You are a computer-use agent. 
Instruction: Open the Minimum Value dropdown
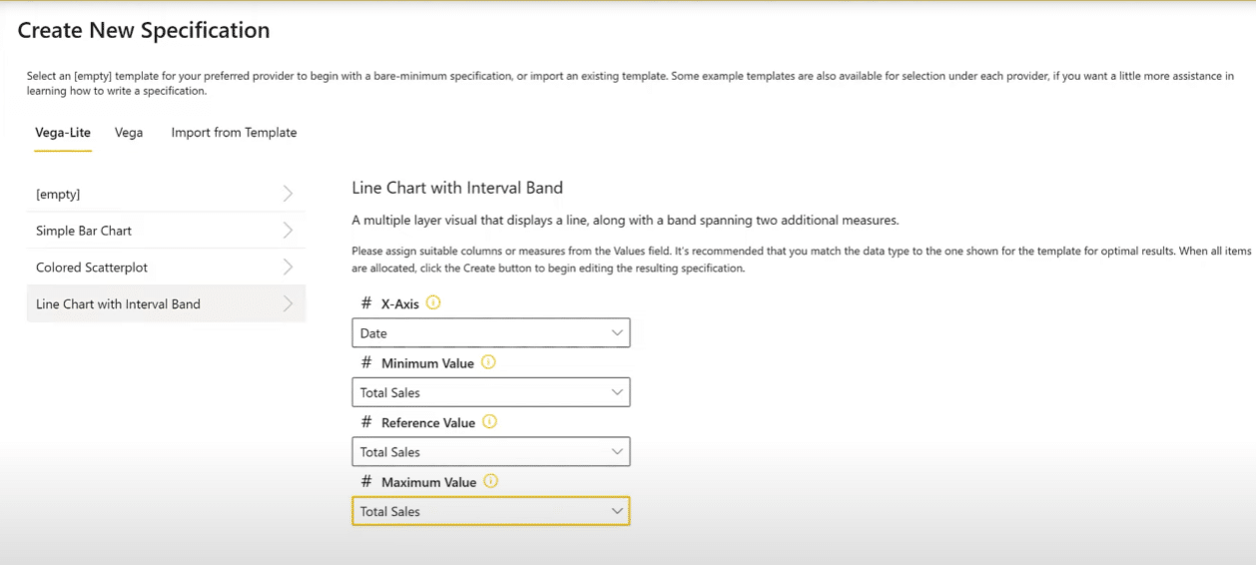[x=491, y=392]
